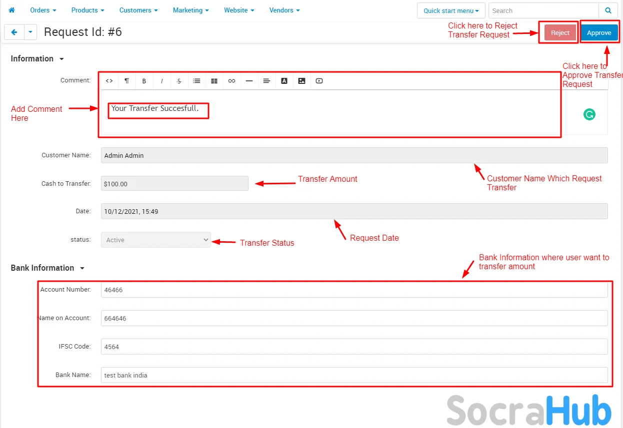Click the Approve button
The width and height of the screenshot is (623, 428).
click(x=599, y=32)
